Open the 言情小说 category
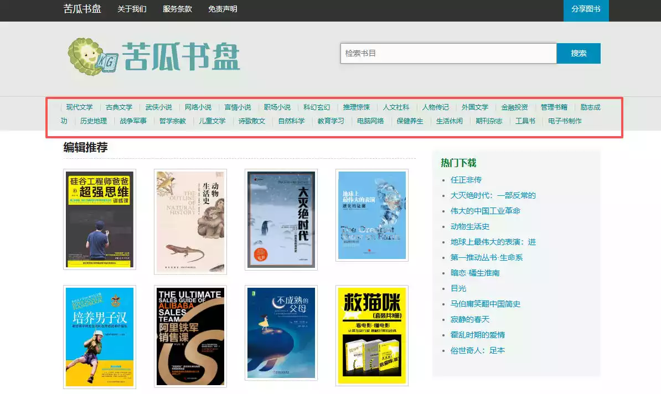The image size is (661, 394). tap(237, 107)
